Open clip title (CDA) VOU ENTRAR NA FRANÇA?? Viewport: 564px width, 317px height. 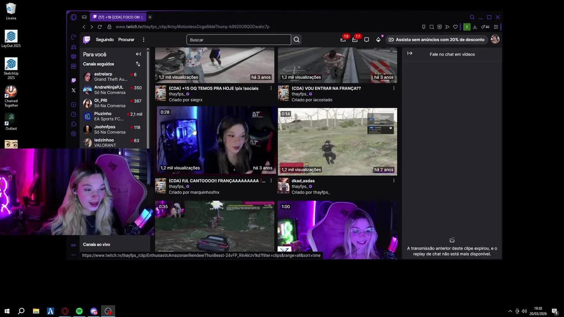(x=326, y=88)
